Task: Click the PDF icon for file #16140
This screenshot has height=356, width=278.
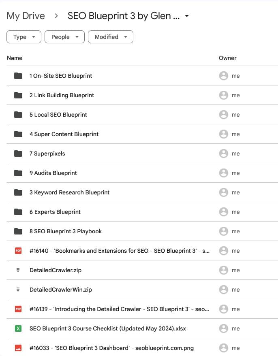Action: coord(18,251)
